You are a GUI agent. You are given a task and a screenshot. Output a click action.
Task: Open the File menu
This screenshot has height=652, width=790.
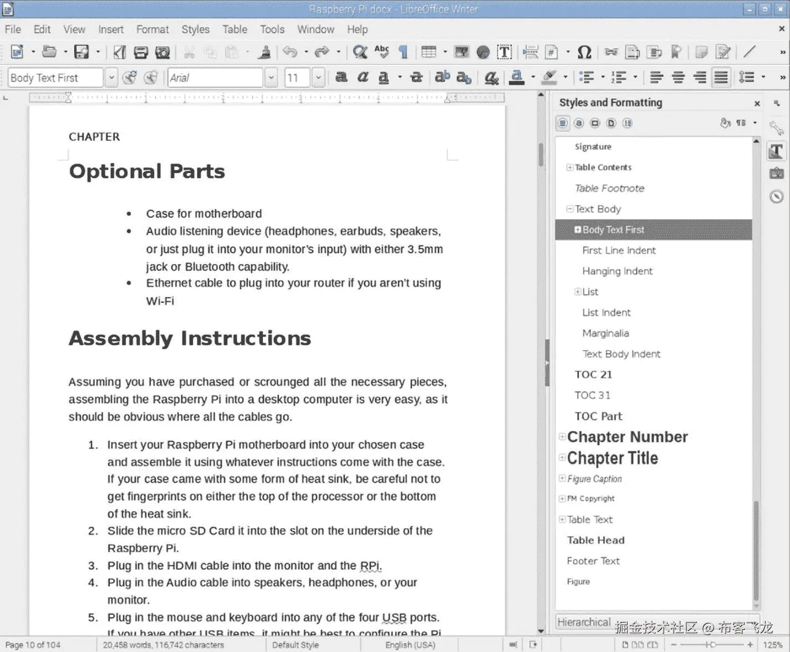coord(13,29)
